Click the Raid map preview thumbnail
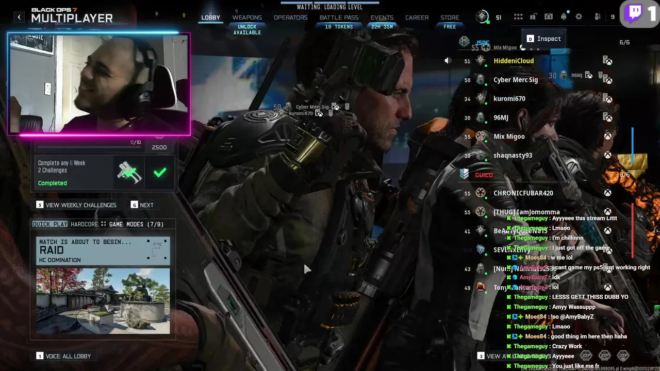The height and width of the screenshot is (371, 660). [103, 301]
